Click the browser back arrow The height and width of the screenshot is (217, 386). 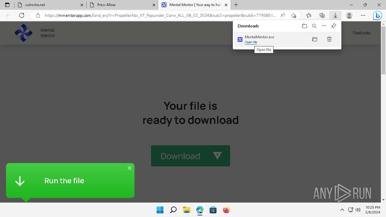[x=8, y=15]
